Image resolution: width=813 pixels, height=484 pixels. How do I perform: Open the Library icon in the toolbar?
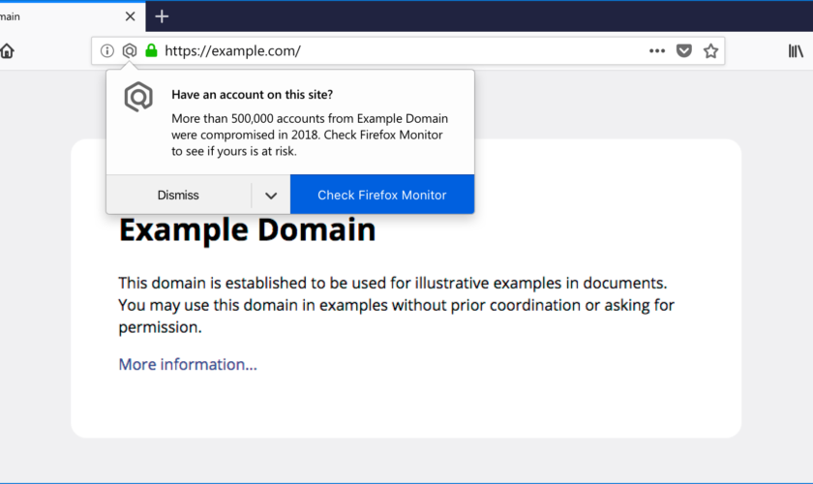pyautogui.click(x=796, y=51)
